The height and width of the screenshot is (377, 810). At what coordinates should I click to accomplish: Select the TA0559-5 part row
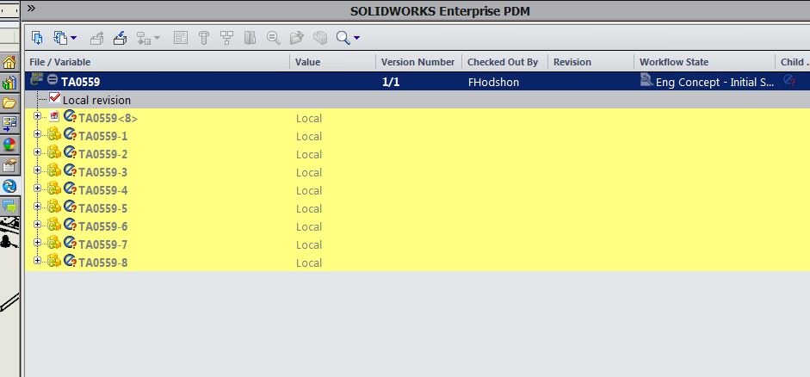pos(417,208)
